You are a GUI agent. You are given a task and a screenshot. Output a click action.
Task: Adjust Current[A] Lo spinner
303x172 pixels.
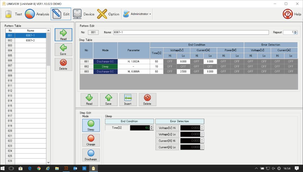[x=202, y=147]
